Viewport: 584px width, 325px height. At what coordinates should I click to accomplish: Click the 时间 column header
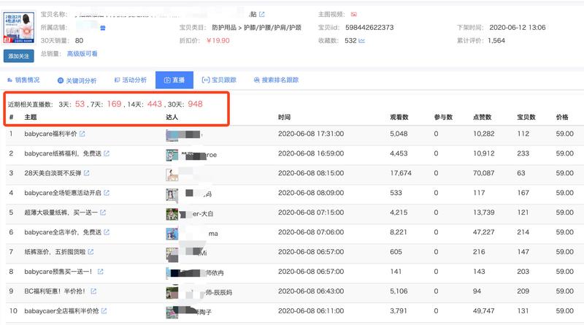[284, 117]
